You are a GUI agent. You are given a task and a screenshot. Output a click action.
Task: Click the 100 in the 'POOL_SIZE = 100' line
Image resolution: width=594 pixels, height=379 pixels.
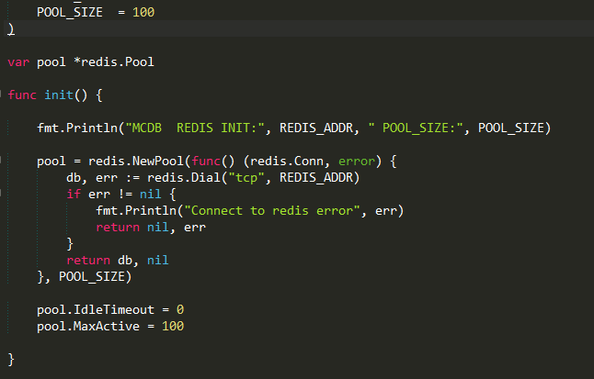(x=143, y=12)
